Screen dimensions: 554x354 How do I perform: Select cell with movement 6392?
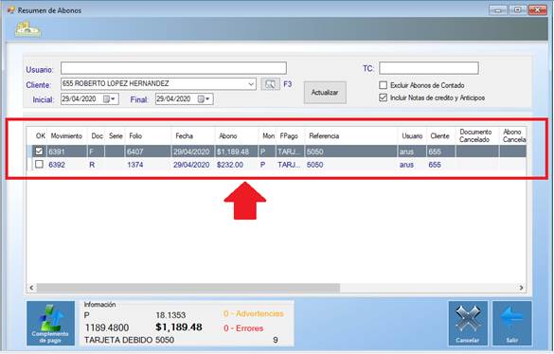tap(67, 165)
